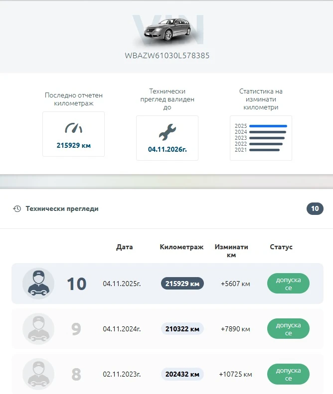Click 'допуска се' status for 04.11.2025
333x394 pixels.
(288, 284)
